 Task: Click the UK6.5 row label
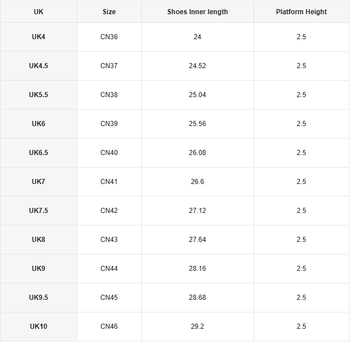coord(39,153)
